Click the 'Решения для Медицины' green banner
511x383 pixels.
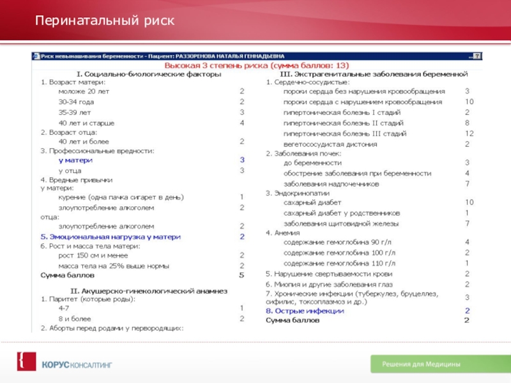coord(441,364)
